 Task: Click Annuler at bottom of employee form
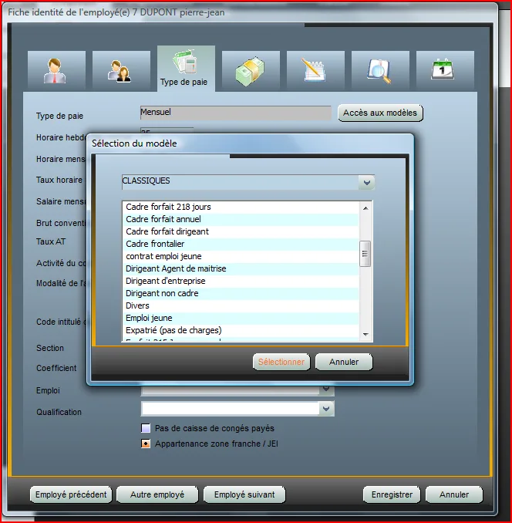[454, 494]
